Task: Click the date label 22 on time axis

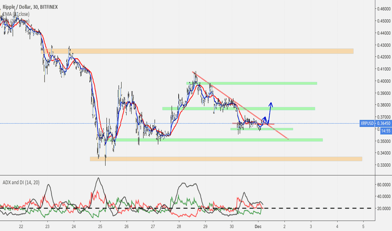Action: click(x=21, y=226)
